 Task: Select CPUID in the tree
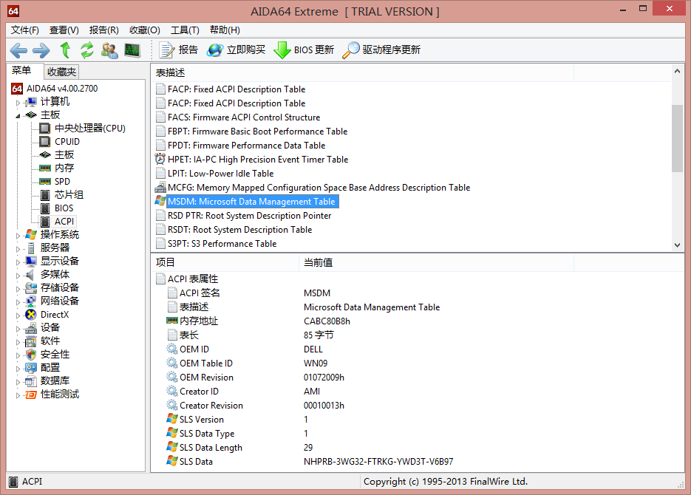click(x=67, y=142)
